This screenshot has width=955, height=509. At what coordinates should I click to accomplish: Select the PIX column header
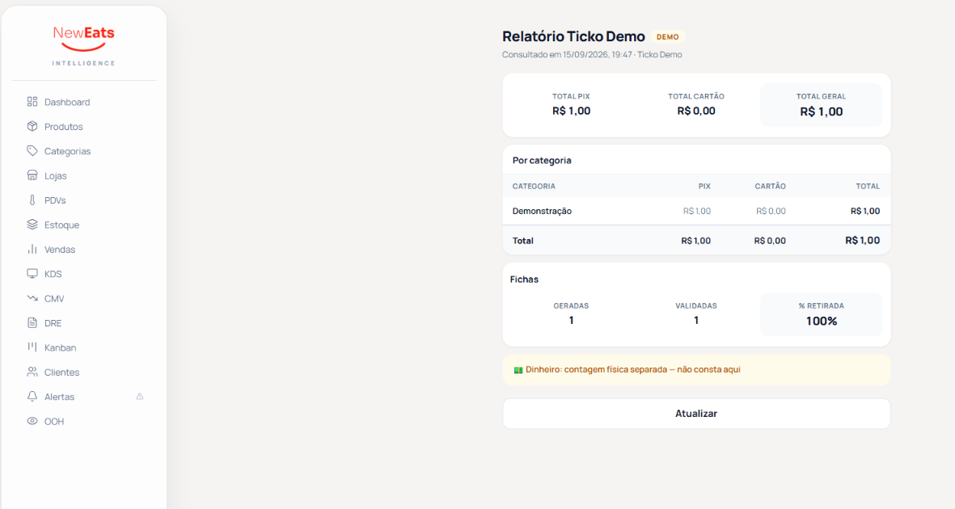[704, 187]
